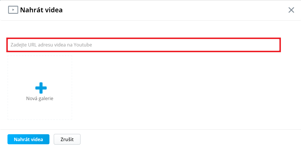The height and width of the screenshot is (148, 301).
Task: Click the cross-shaped add gallery icon
Action: (x=41, y=88)
